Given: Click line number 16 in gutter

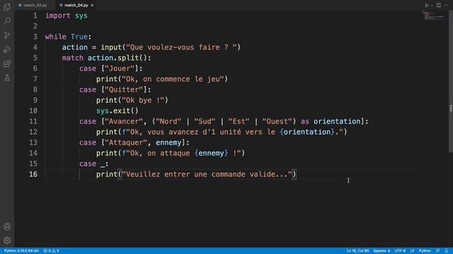Looking at the screenshot, I should (33, 174).
